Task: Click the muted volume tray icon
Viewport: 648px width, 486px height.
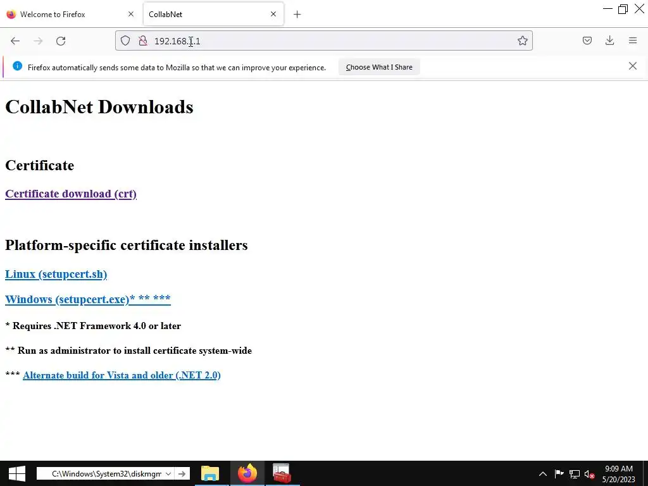Action: pyautogui.click(x=590, y=475)
